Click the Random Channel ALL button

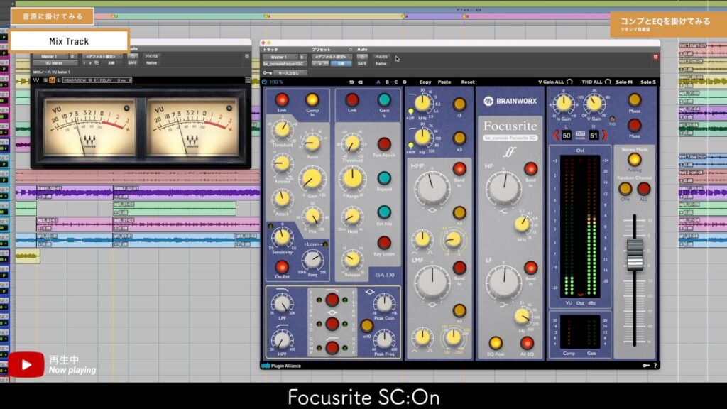643,189
